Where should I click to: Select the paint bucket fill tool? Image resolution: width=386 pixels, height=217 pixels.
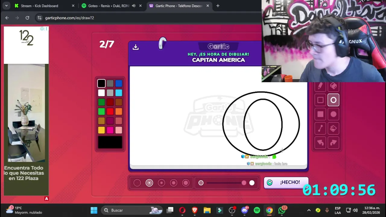(x=333, y=129)
